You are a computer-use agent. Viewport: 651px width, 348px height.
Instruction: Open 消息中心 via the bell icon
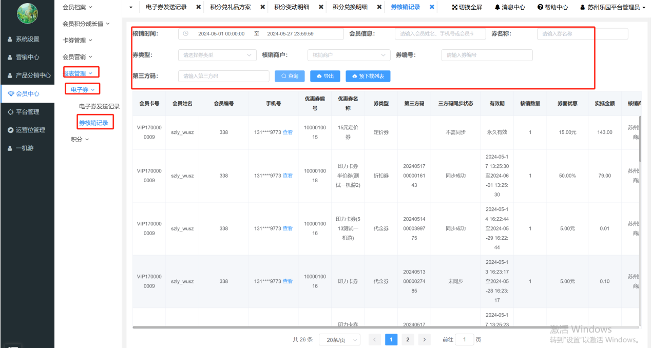tap(497, 8)
